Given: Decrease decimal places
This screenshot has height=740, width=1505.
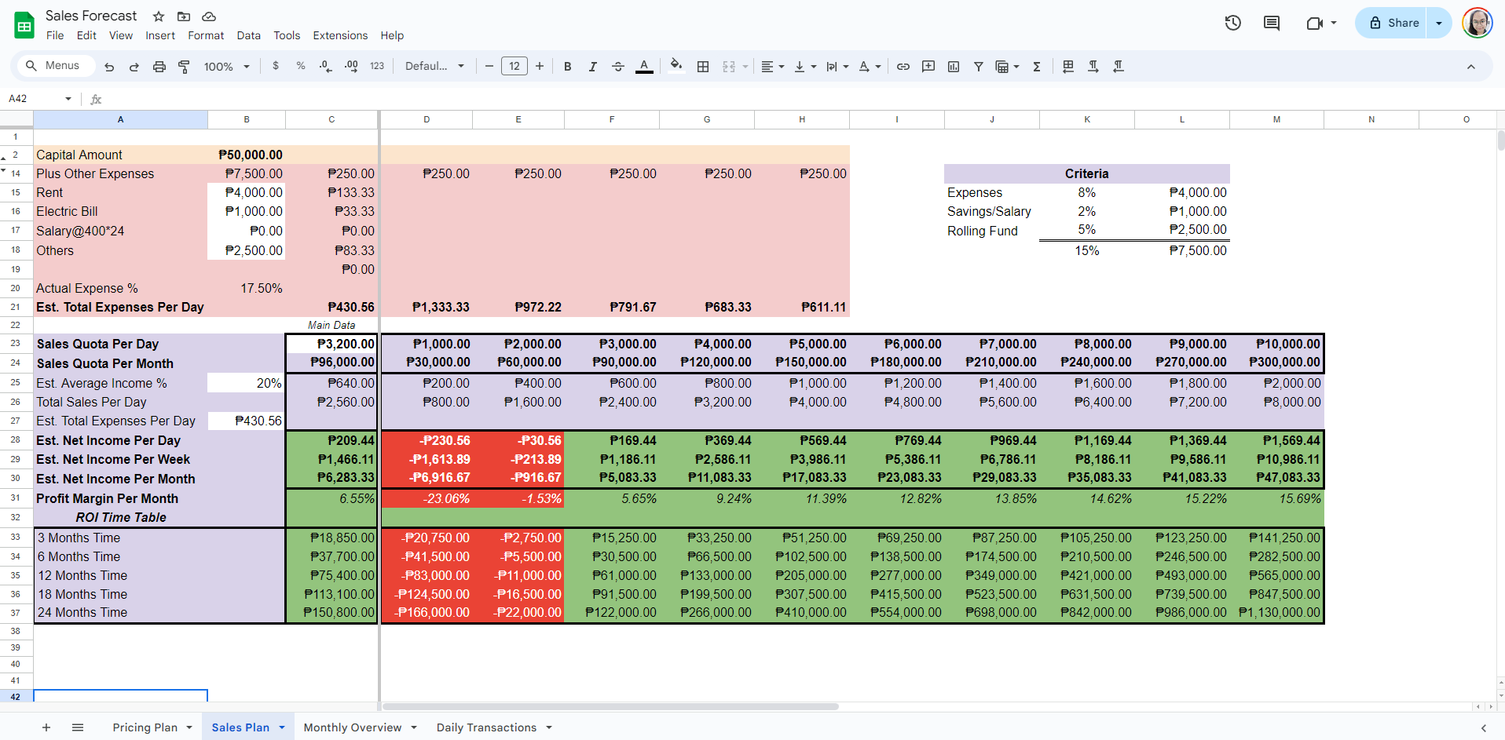Looking at the screenshot, I should click(325, 66).
